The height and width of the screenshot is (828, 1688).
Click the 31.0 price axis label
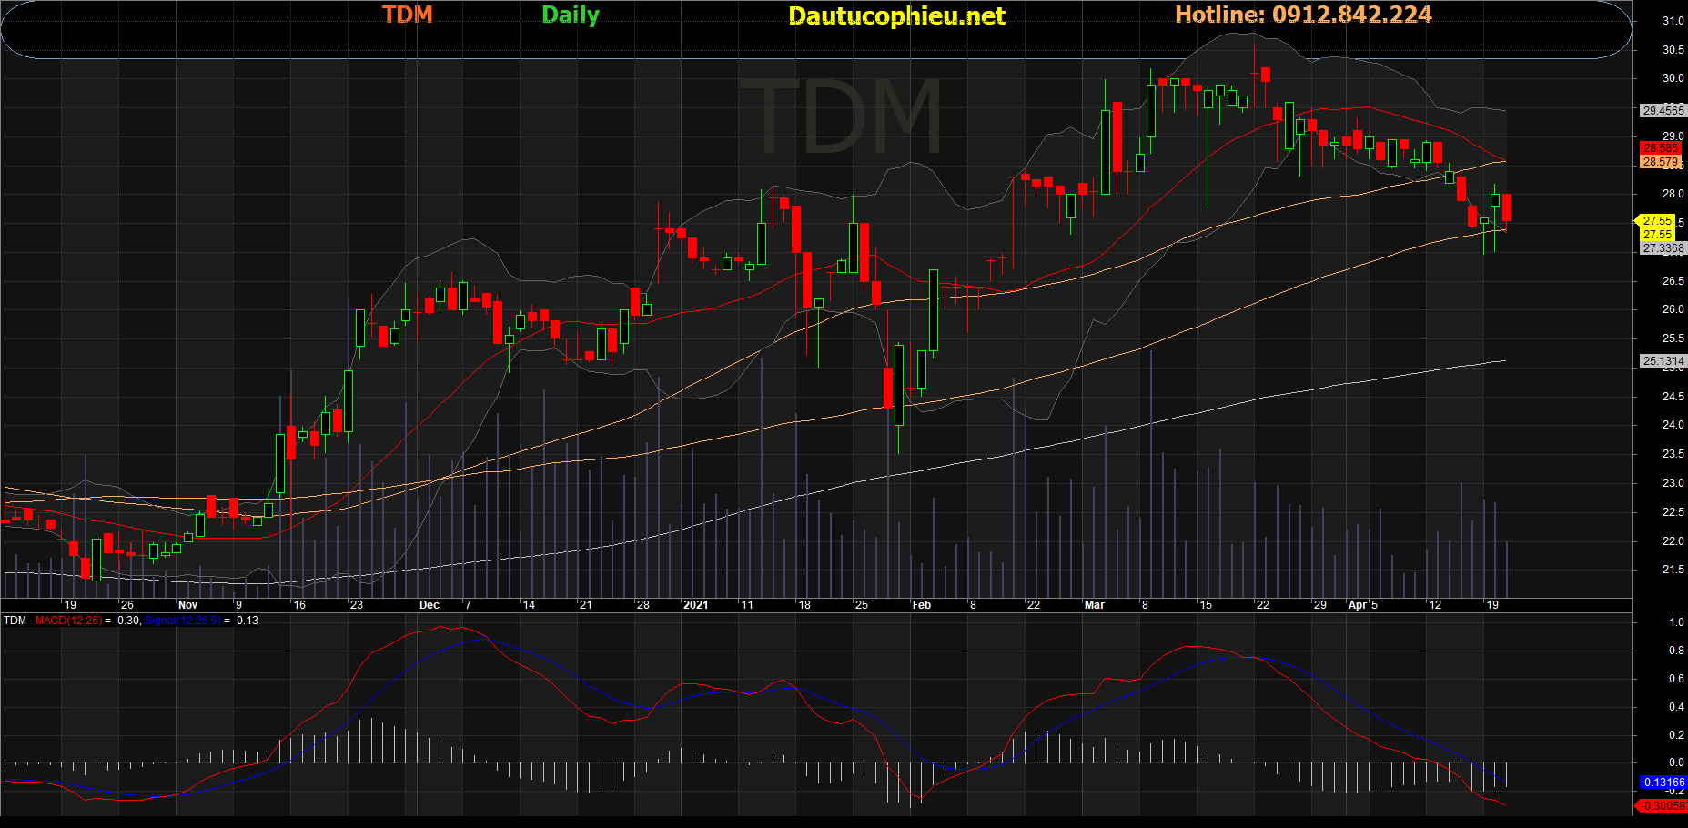(x=1673, y=21)
